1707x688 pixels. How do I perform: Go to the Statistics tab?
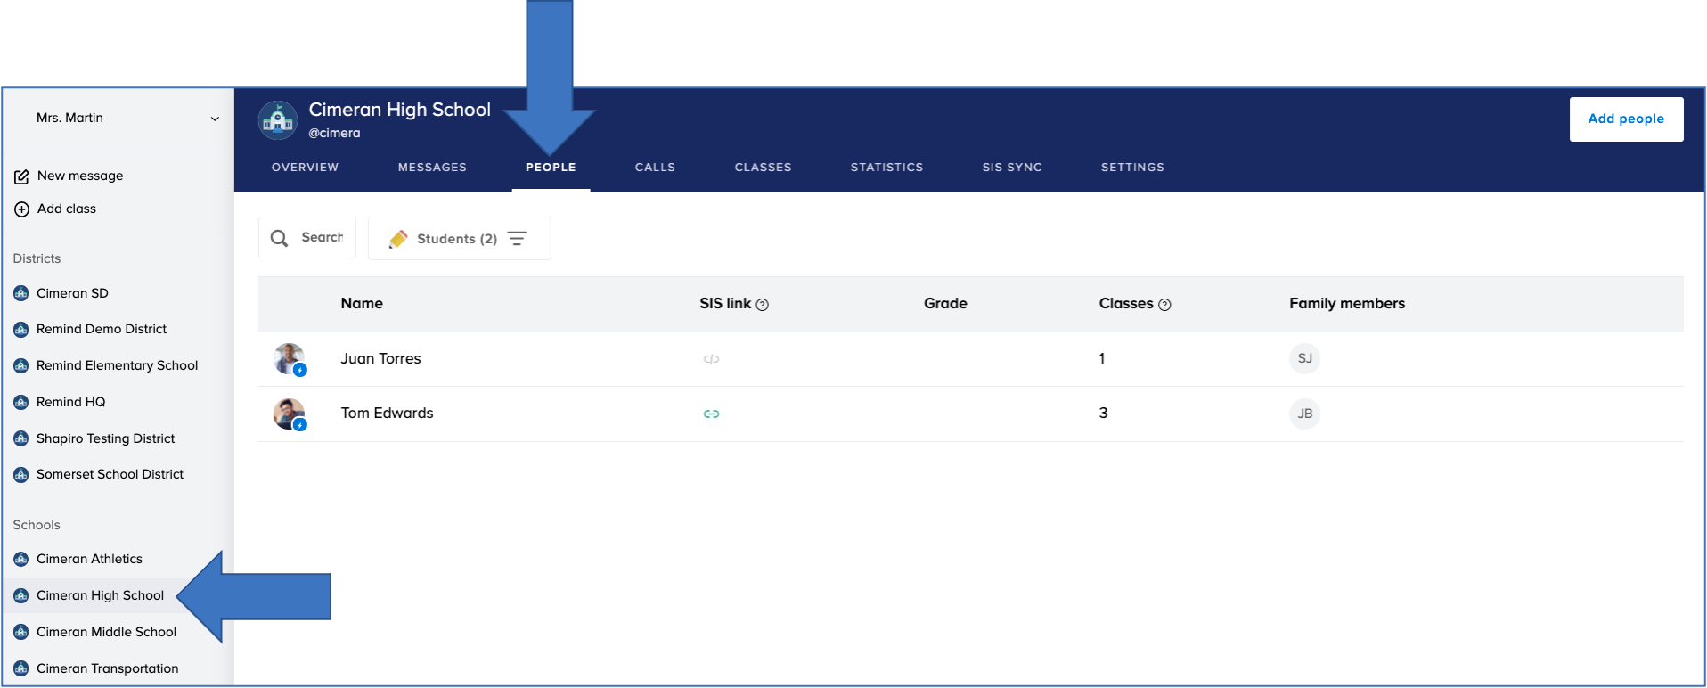coord(886,168)
